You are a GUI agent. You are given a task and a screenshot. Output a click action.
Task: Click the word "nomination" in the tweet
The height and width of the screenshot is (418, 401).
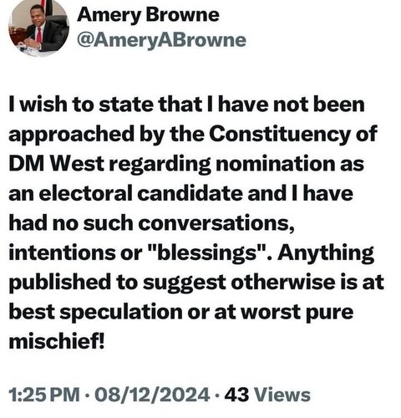[x=276, y=164]
